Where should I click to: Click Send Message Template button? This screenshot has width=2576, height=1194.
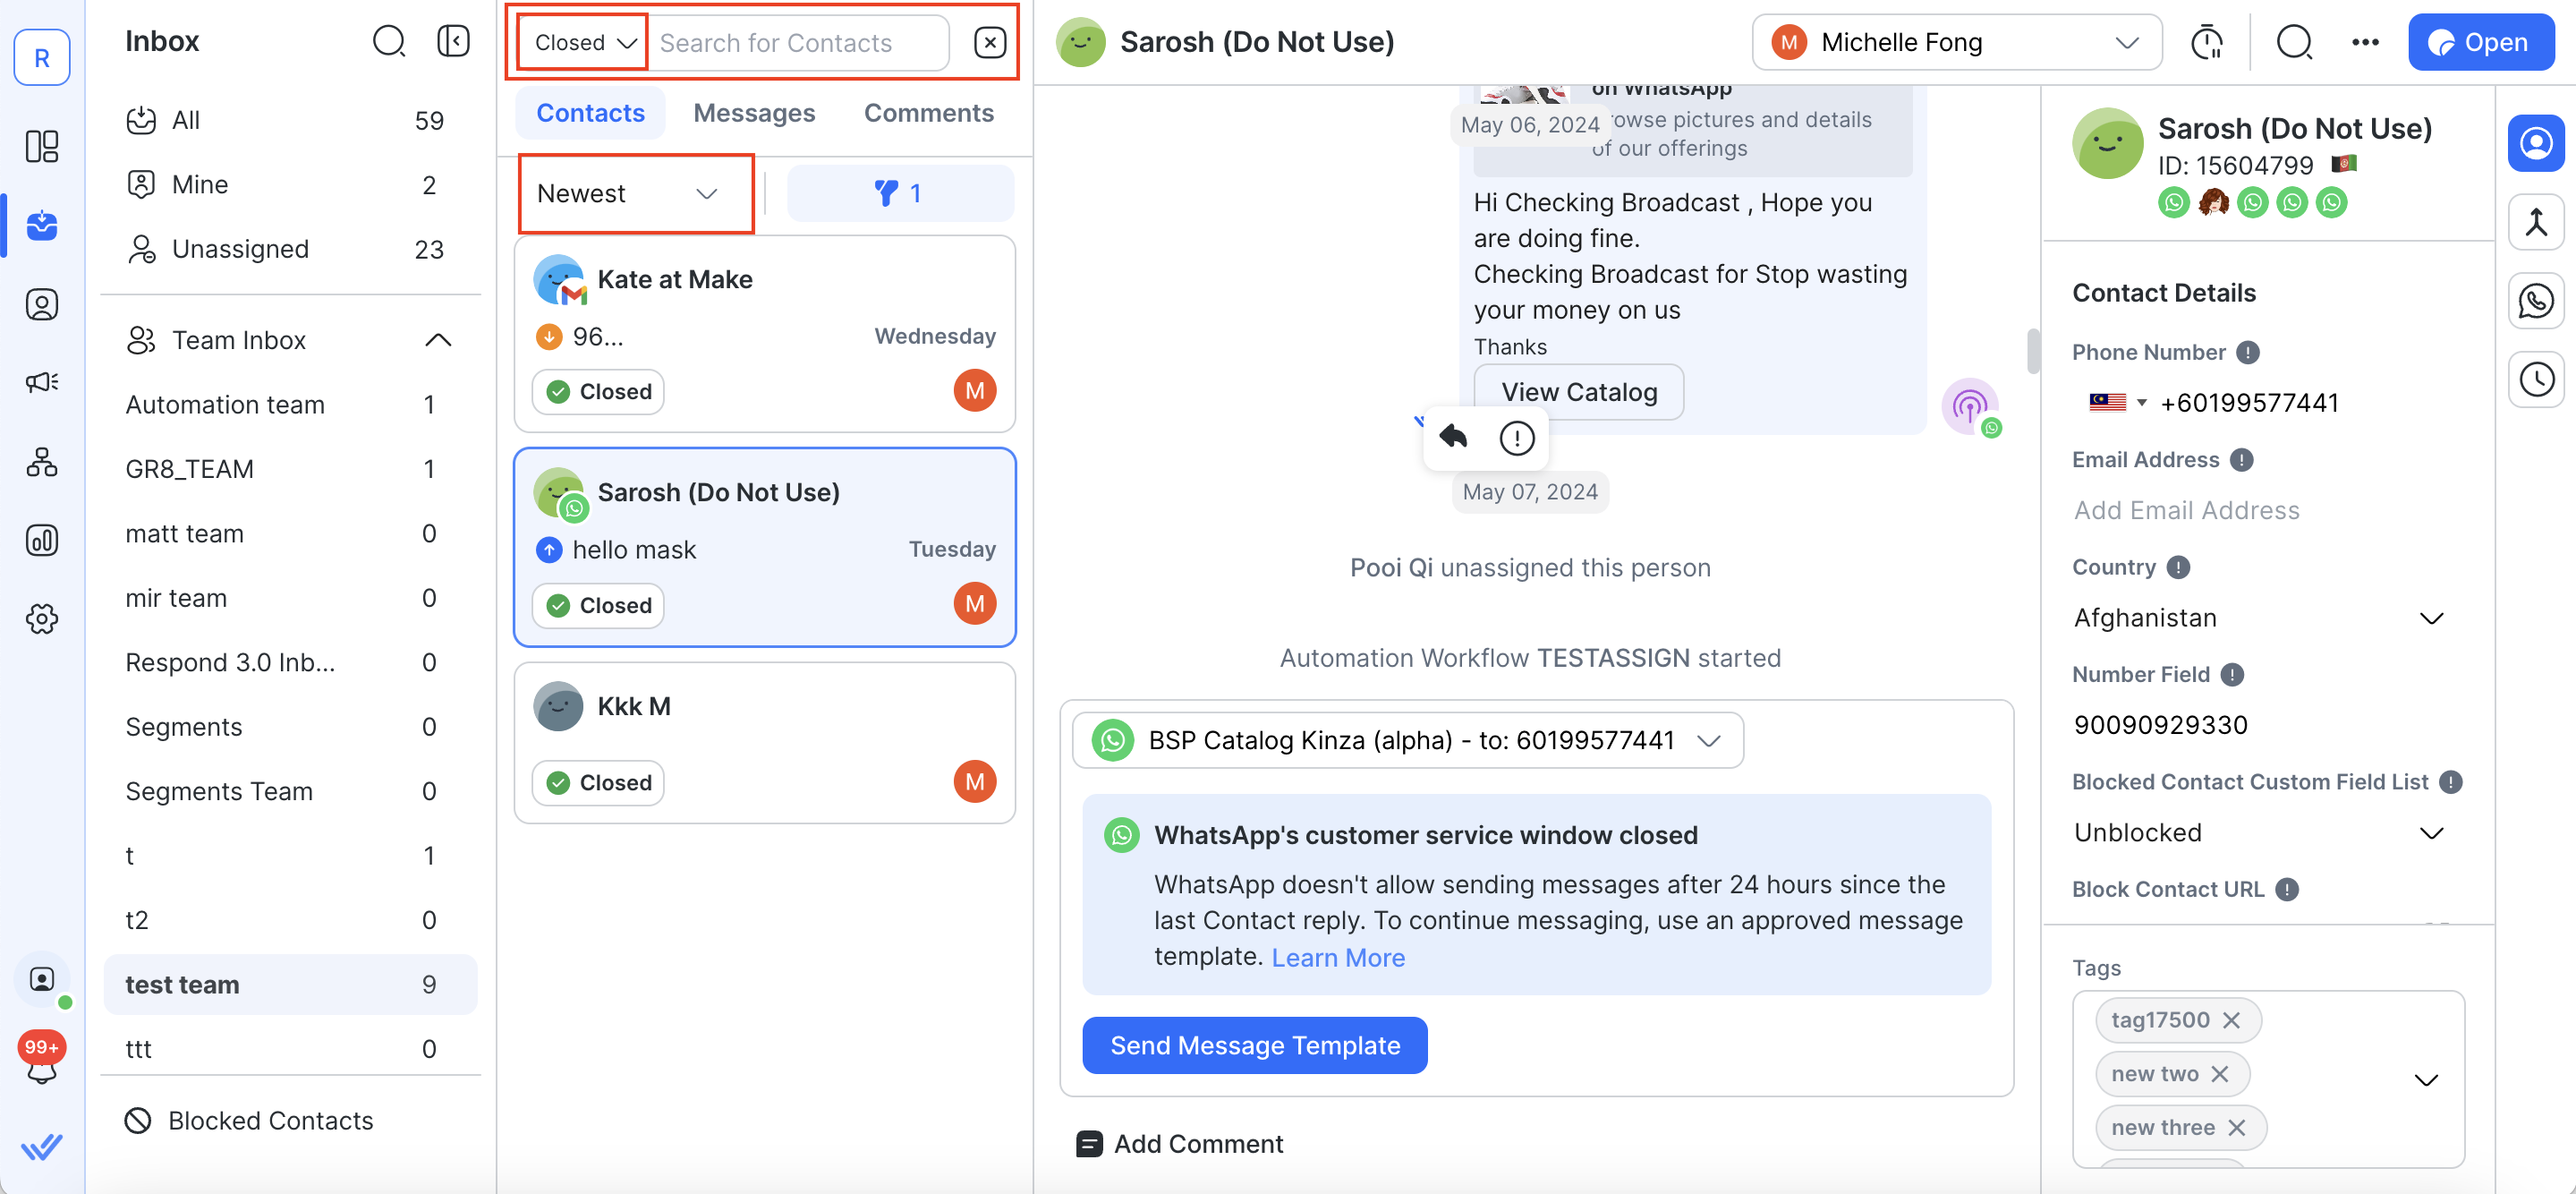click(1254, 1045)
